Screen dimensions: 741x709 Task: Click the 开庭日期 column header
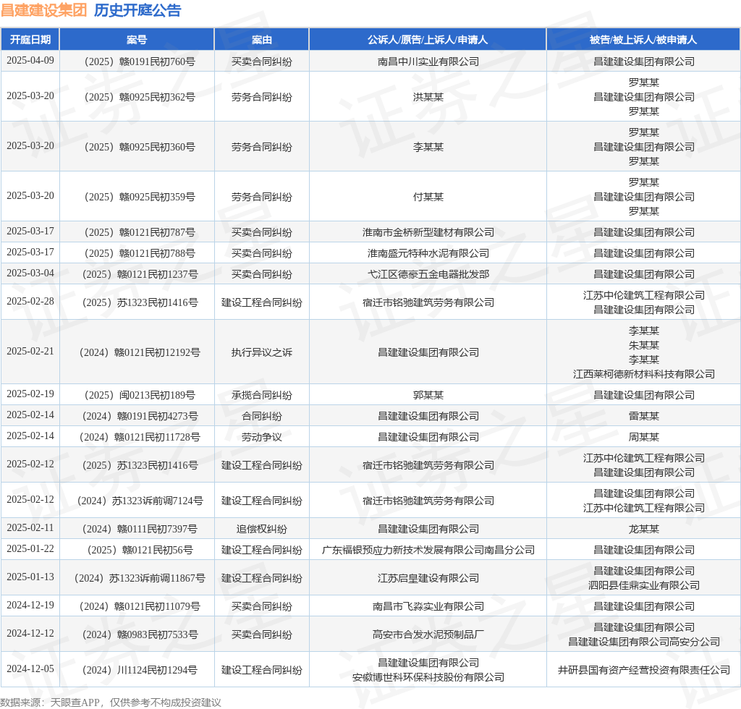coord(30,40)
